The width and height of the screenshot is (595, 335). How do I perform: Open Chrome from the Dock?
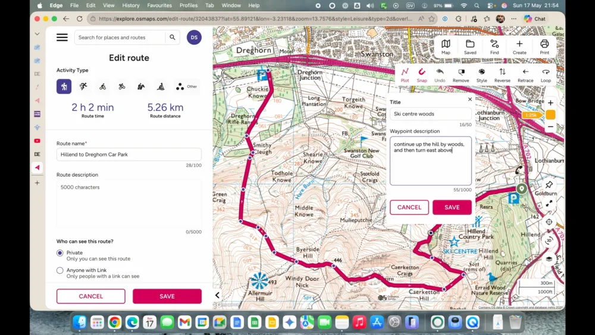click(114, 323)
